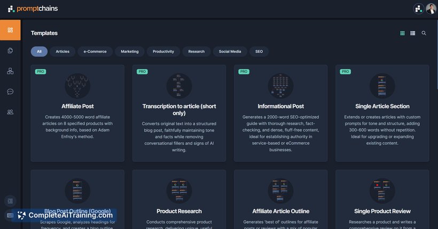This screenshot has height=229, width=438.
Task: Click text 'Conducts comprehensive product'
Action: [x=179, y=222]
